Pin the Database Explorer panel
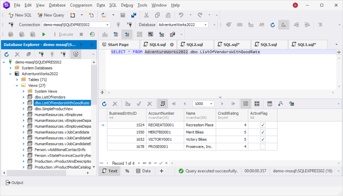This screenshot has height=196, width=343. [x=81, y=45]
